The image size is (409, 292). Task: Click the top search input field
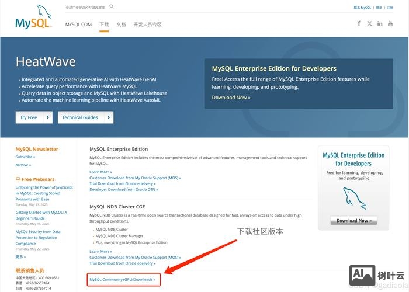(x=86, y=8)
